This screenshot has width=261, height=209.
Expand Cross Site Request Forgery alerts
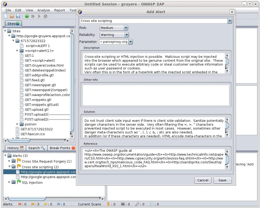[9, 161]
